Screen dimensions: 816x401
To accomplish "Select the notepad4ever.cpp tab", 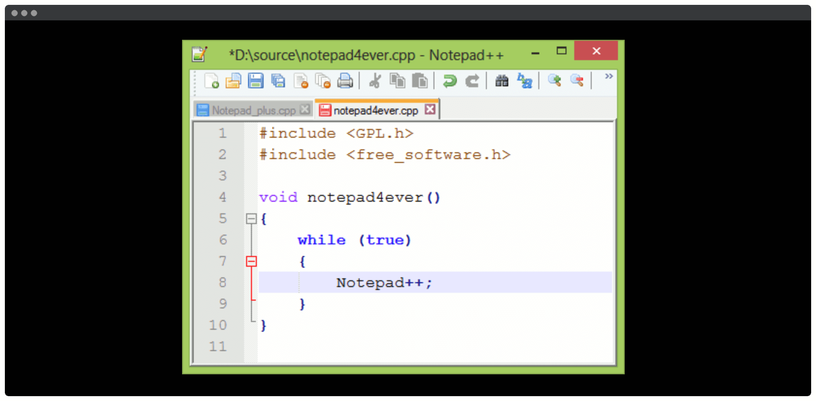I will (376, 111).
